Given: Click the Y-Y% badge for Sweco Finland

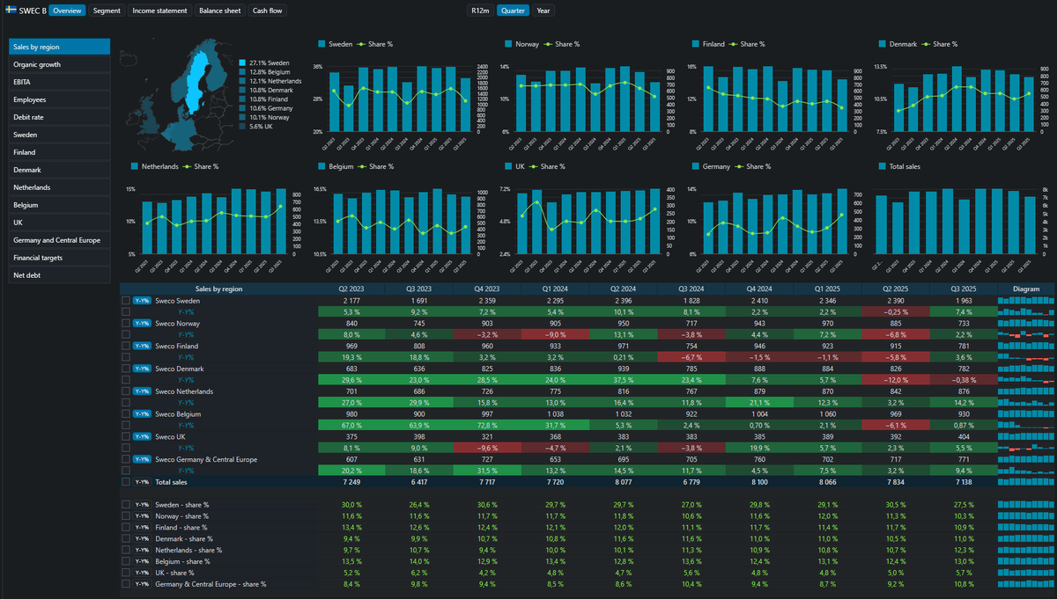Looking at the screenshot, I should coord(141,347).
